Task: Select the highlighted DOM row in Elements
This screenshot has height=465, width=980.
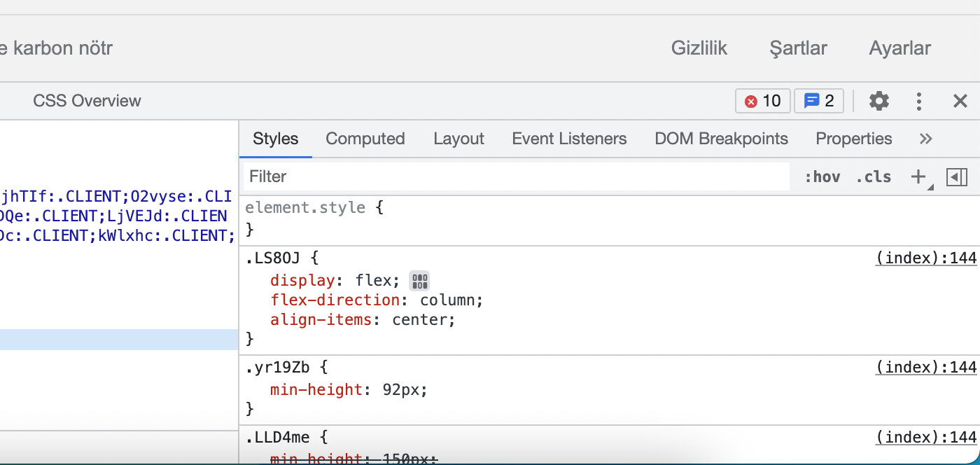Action: (119, 340)
